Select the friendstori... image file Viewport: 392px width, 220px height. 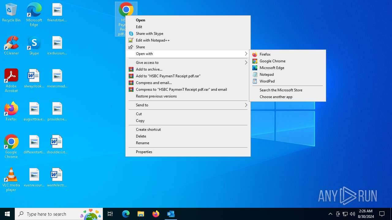point(57,13)
